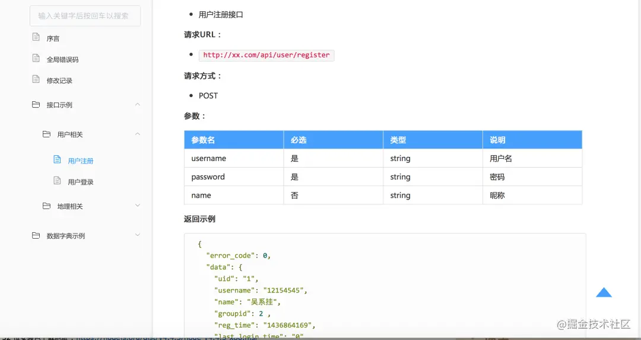Click the document icon beside 修改记录

pos(36,79)
